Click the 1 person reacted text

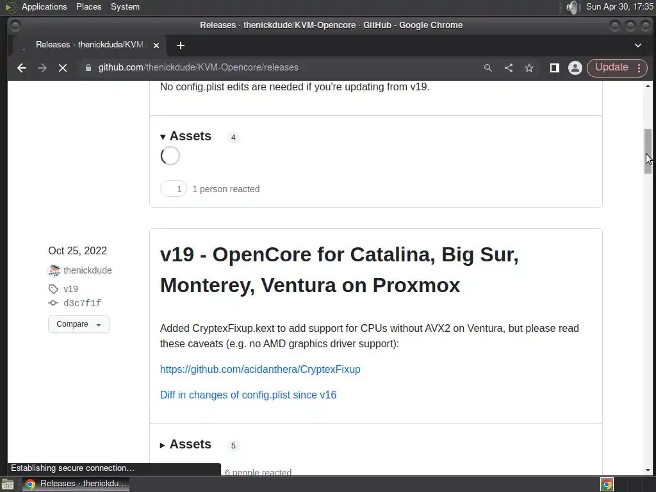point(226,189)
